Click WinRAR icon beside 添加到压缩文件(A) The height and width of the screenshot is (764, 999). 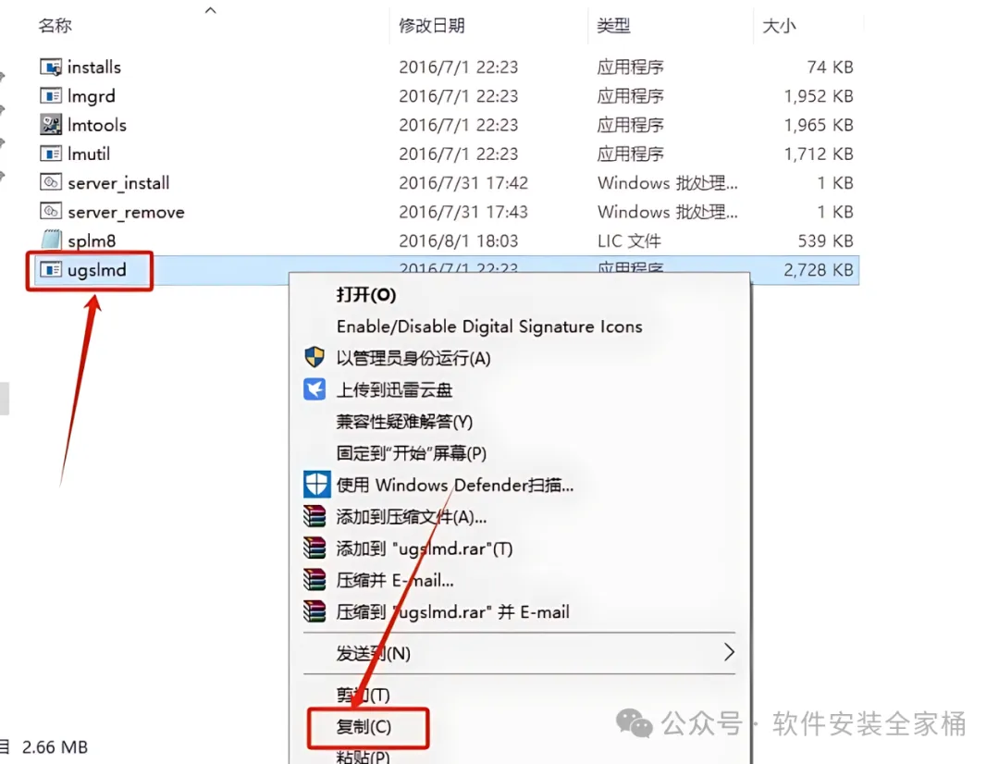pos(314,516)
